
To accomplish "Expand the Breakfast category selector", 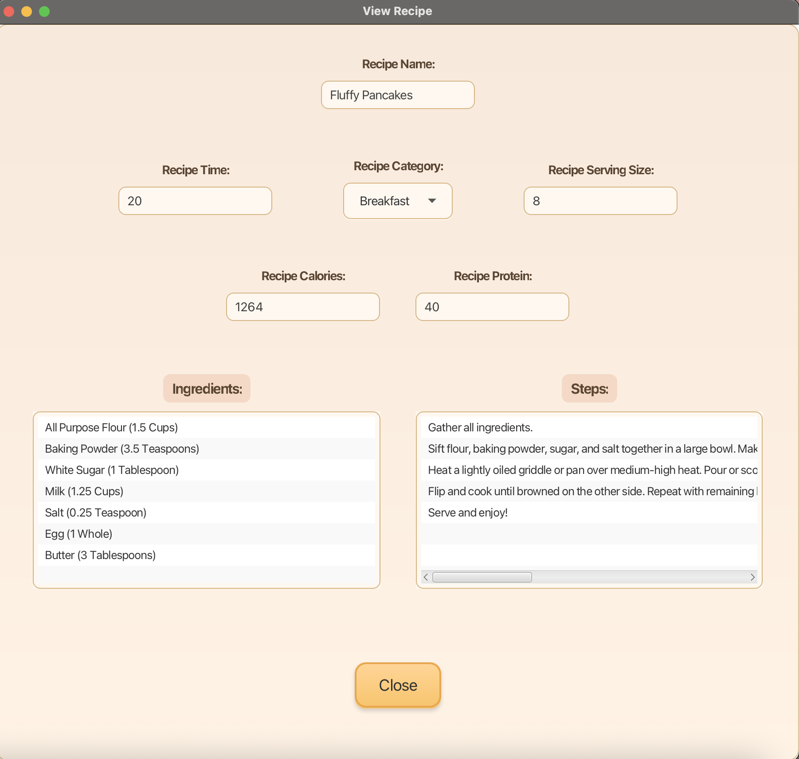I will pos(397,201).
